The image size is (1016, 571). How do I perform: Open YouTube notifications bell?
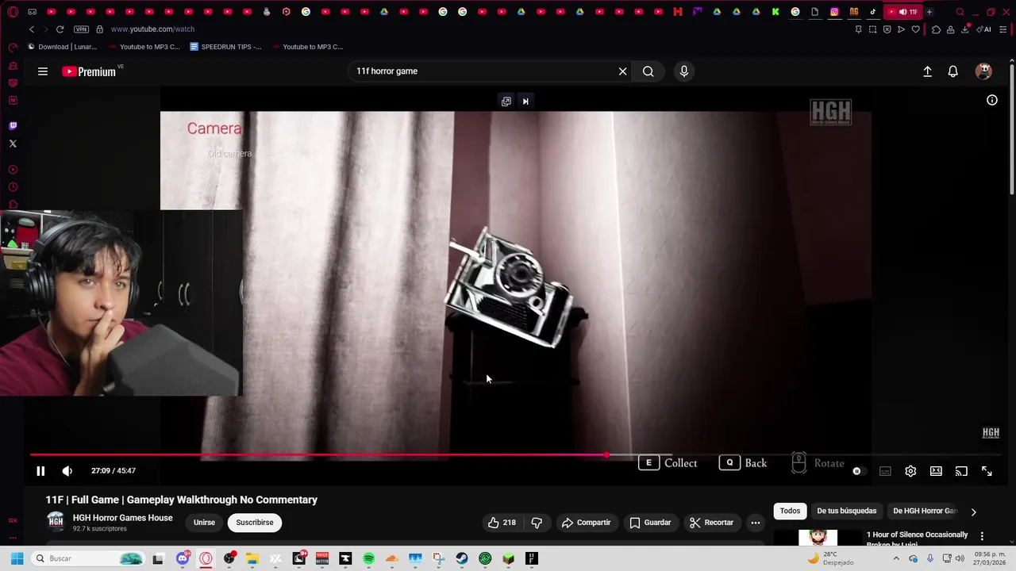(953, 71)
